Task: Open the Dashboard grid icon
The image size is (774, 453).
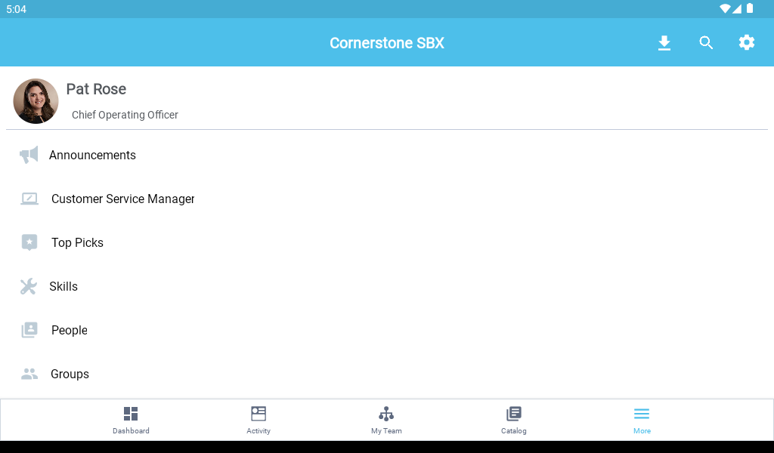Action: [131, 414]
